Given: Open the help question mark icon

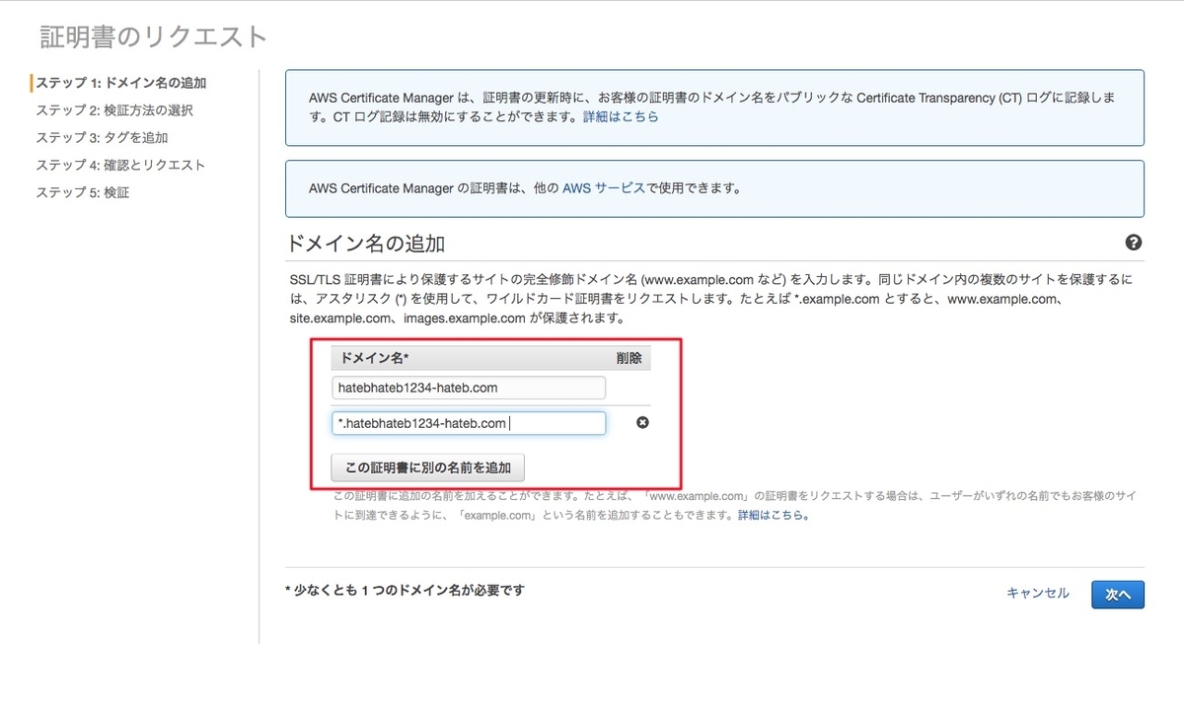Looking at the screenshot, I should click(1134, 243).
